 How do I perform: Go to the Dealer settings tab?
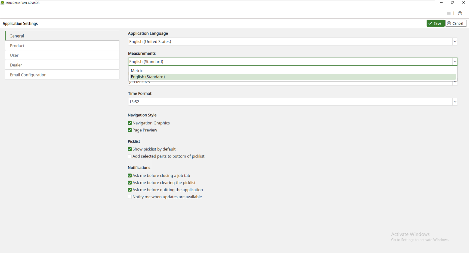click(62, 65)
